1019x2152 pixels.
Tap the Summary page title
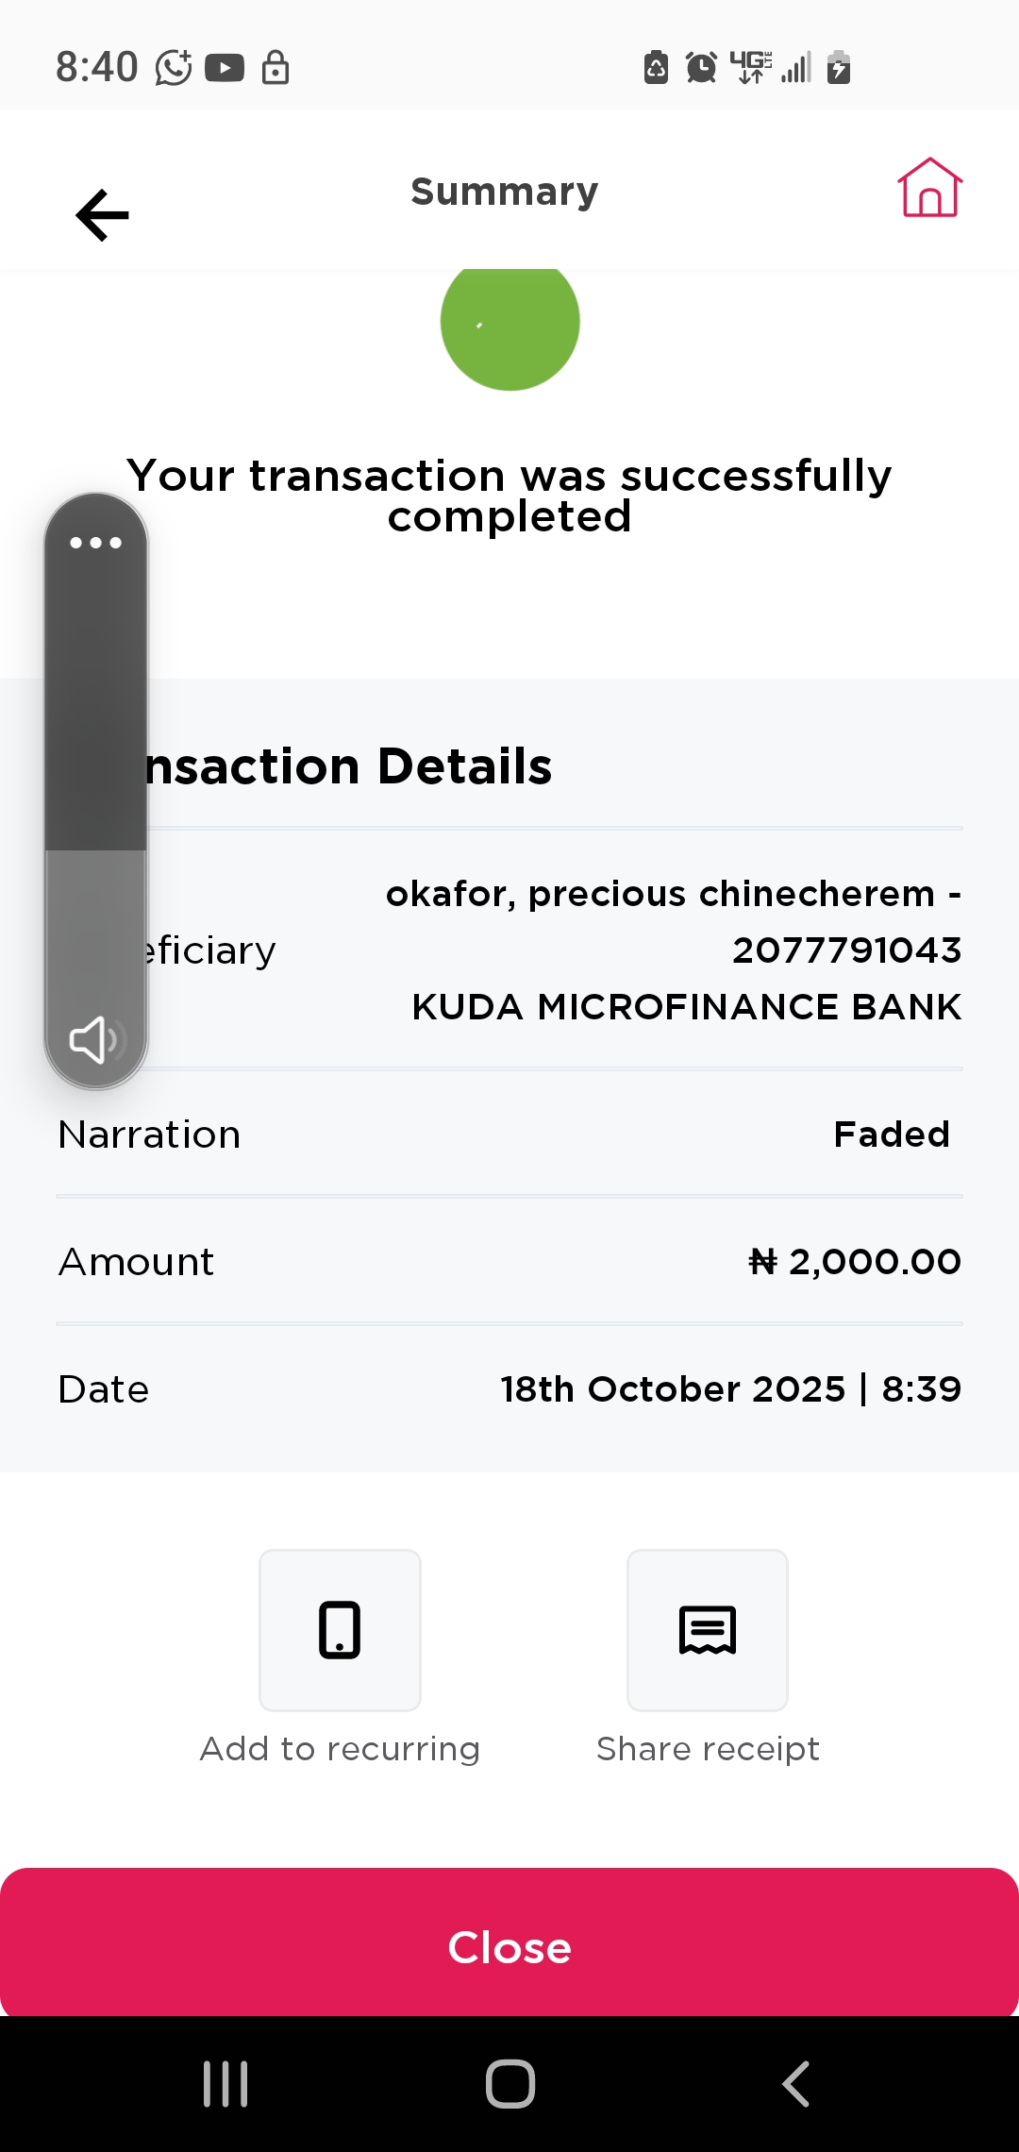coord(505,192)
